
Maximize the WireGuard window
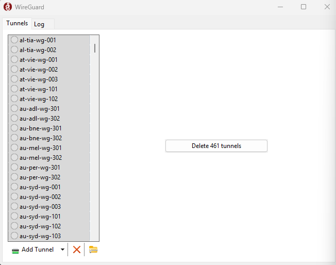[x=304, y=7]
